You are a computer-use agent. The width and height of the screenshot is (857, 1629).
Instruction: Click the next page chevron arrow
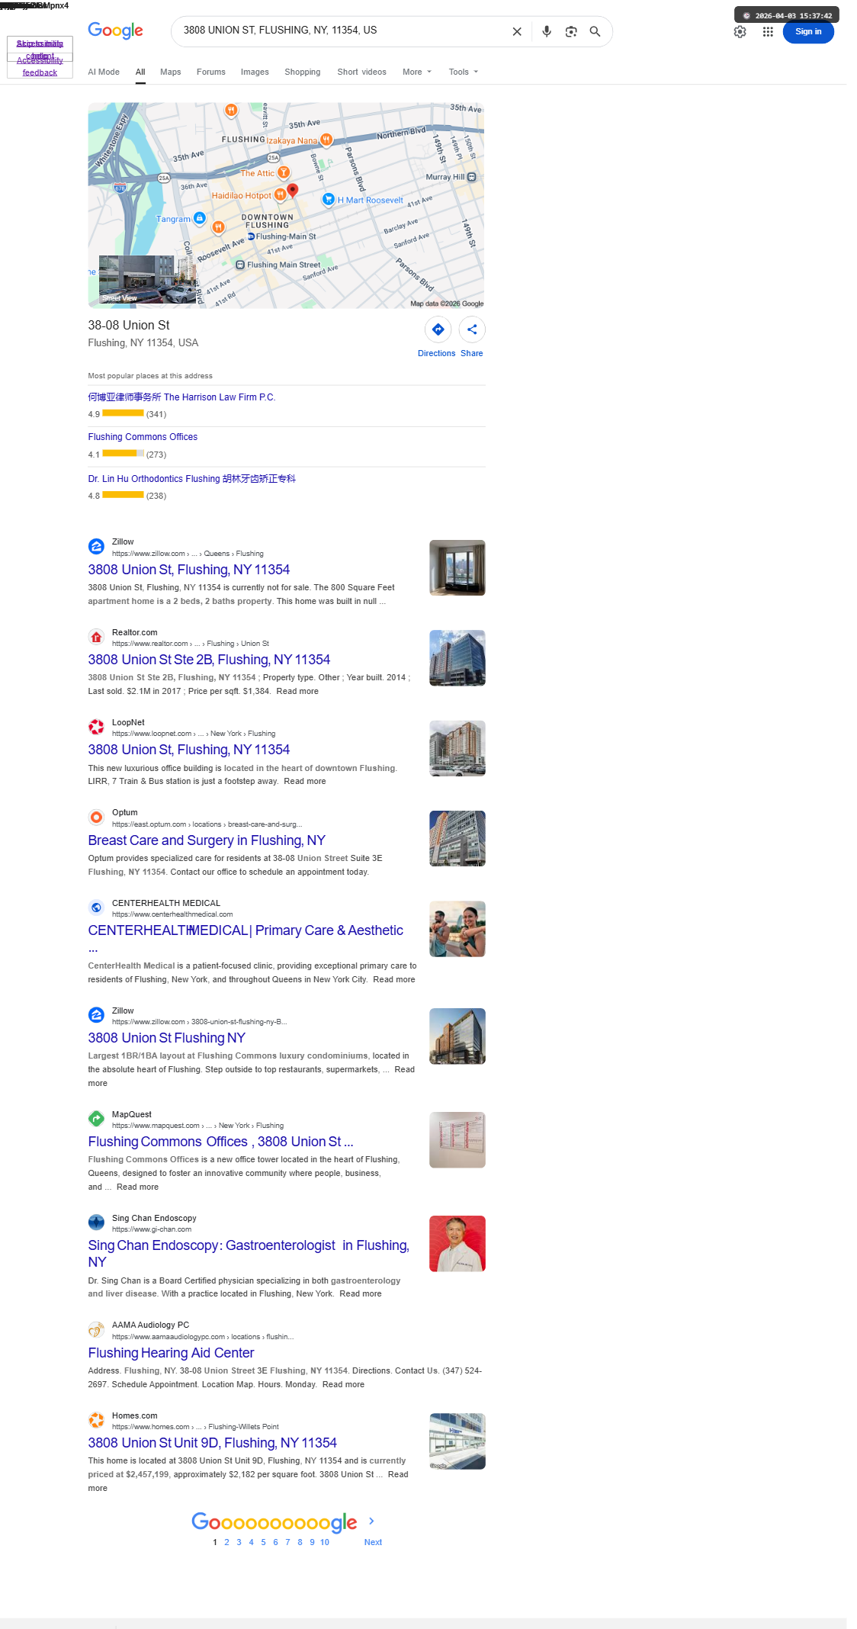tap(371, 1521)
